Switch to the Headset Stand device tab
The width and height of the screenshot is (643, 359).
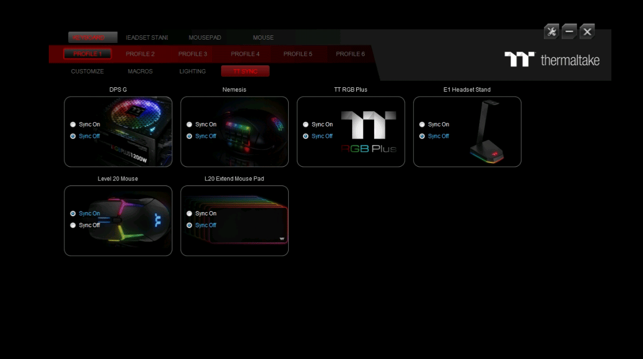pos(147,38)
